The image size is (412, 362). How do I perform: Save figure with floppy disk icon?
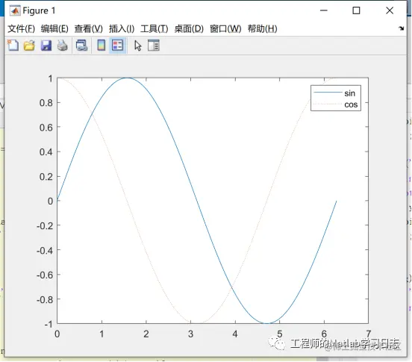[x=46, y=46]
